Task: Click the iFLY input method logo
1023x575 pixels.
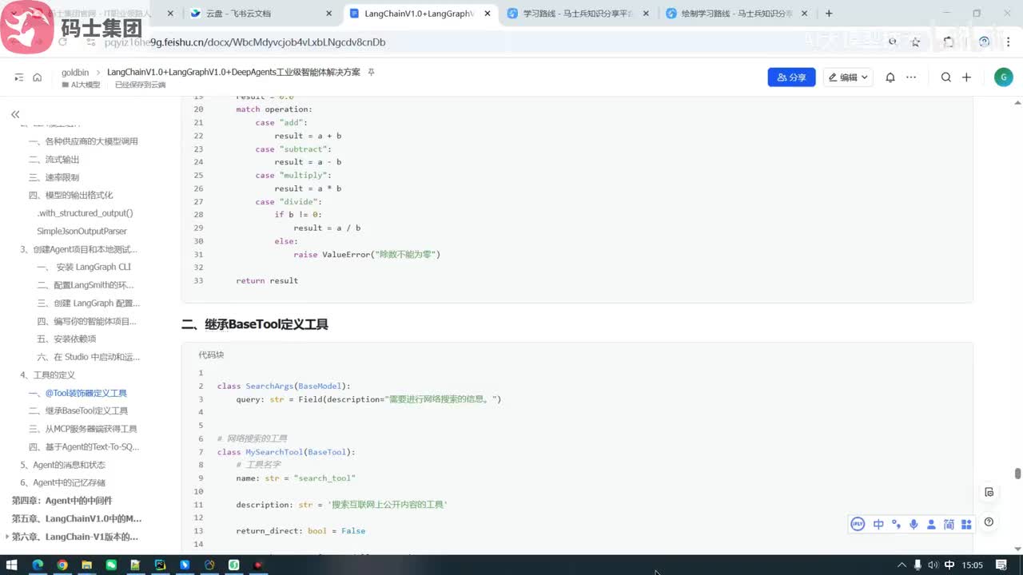Action: [x=858, y=525]
